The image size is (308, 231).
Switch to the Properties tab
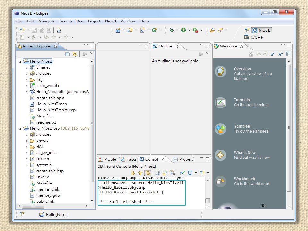[183, 159]
